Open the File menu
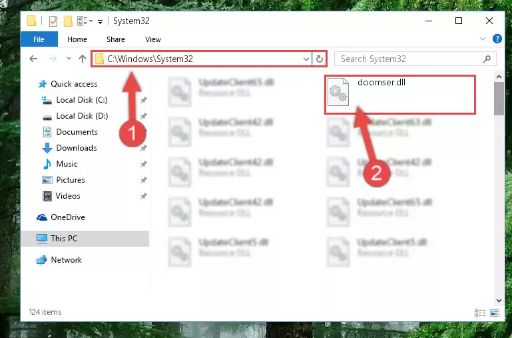Image resolution: width=512 pixels, height=338 pixels. coord(39,39)
